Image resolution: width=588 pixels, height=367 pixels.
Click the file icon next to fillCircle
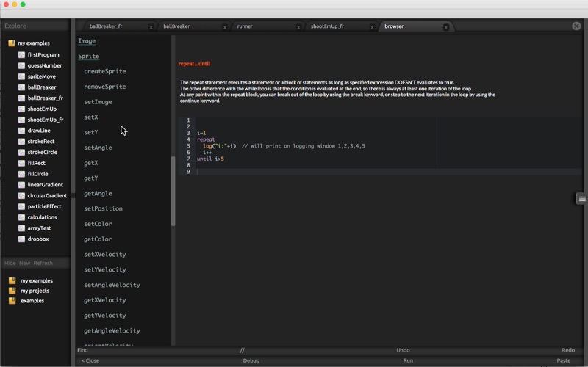pos(22,174)
